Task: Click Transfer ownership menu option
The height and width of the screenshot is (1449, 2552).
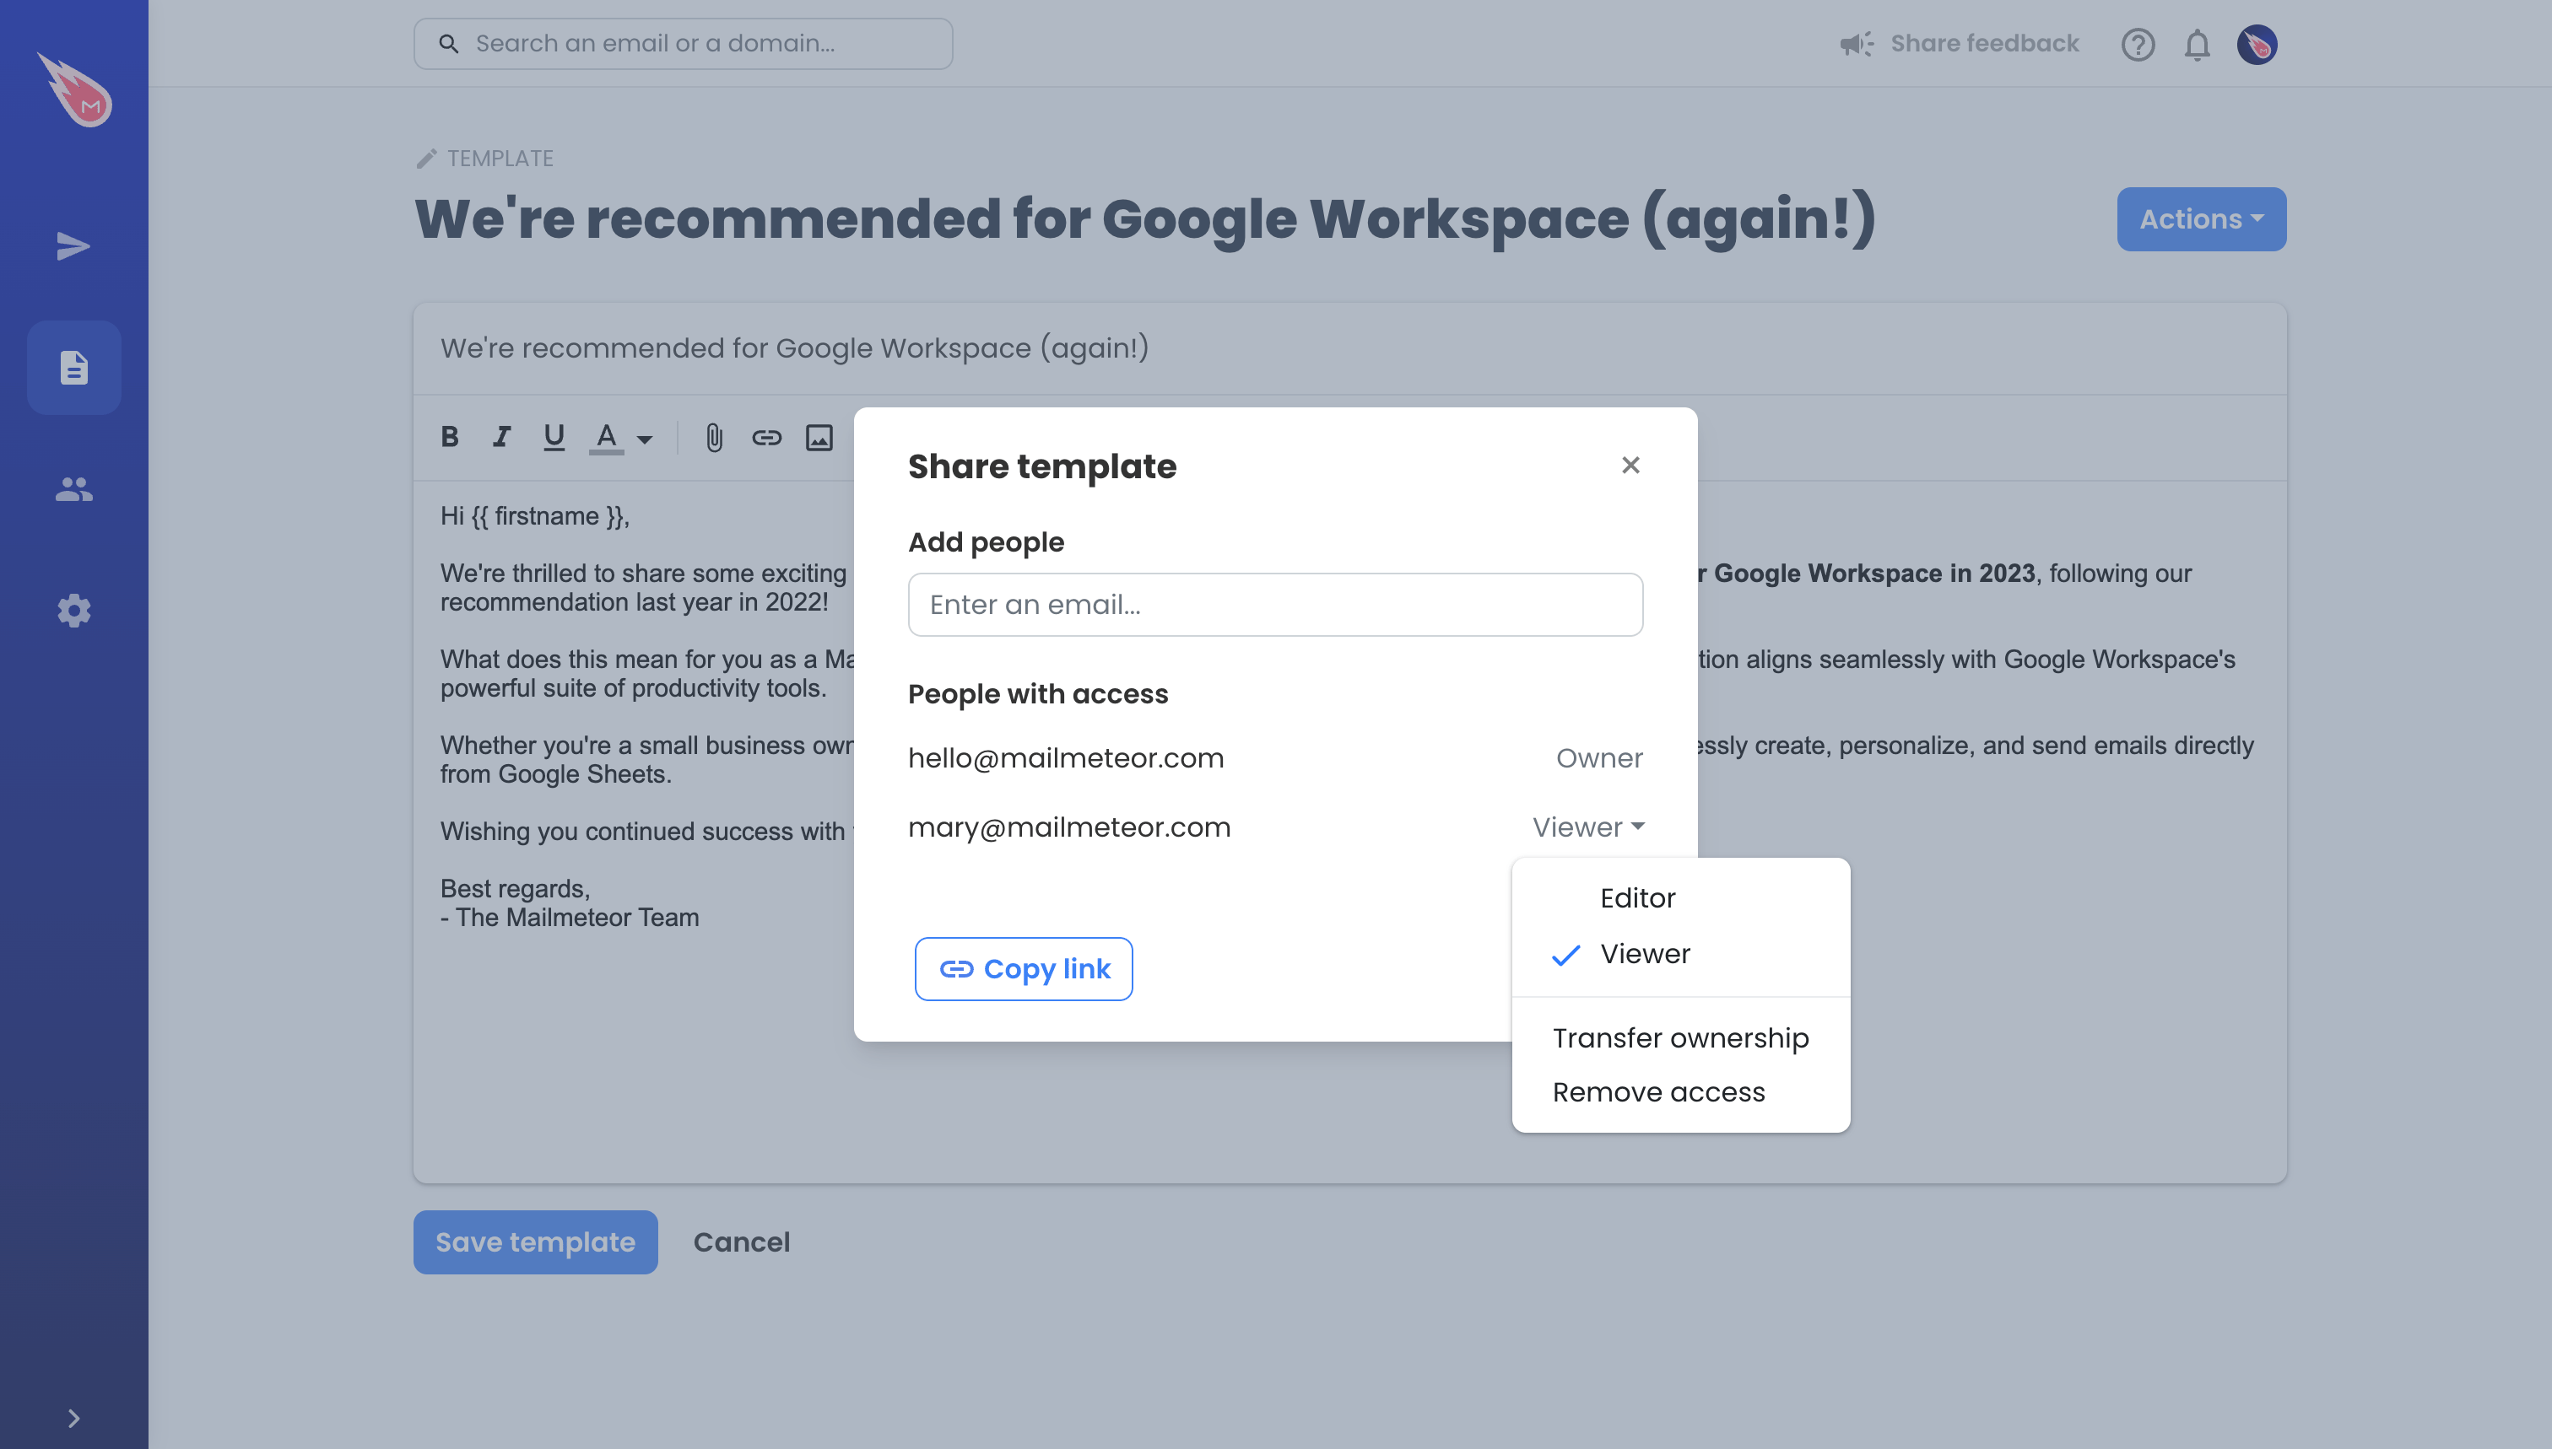Action: coord(1681,1037)
